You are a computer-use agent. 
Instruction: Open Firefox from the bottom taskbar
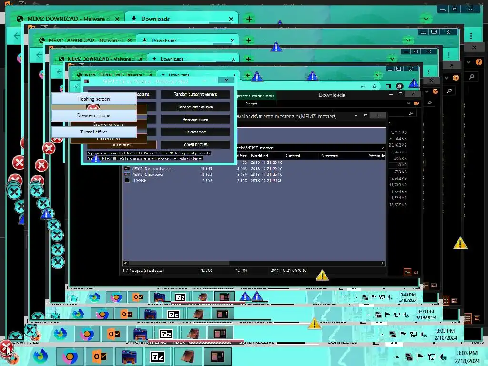point(41,356)
